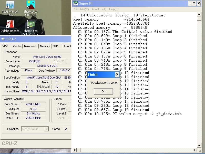Click the CPU-Z title bar icon
Image resolution: width=205 pixels, height=154 pixels.
tap(3, 39)
